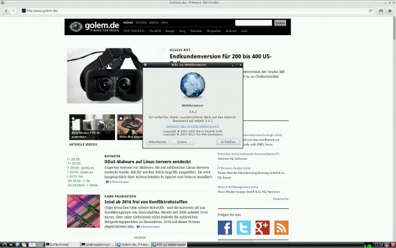Open the terminal listing thumbnail for Botnetze

pyautogui.click(x=82, y=172)
